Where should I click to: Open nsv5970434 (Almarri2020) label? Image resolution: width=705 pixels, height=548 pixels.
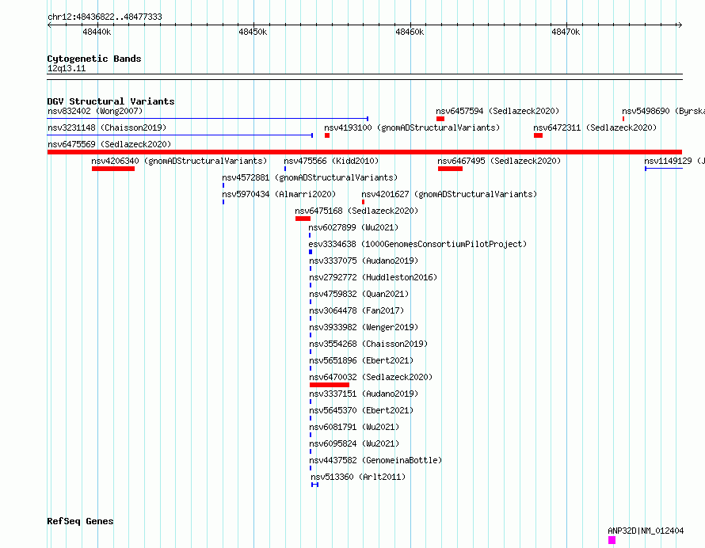point(279,194)
